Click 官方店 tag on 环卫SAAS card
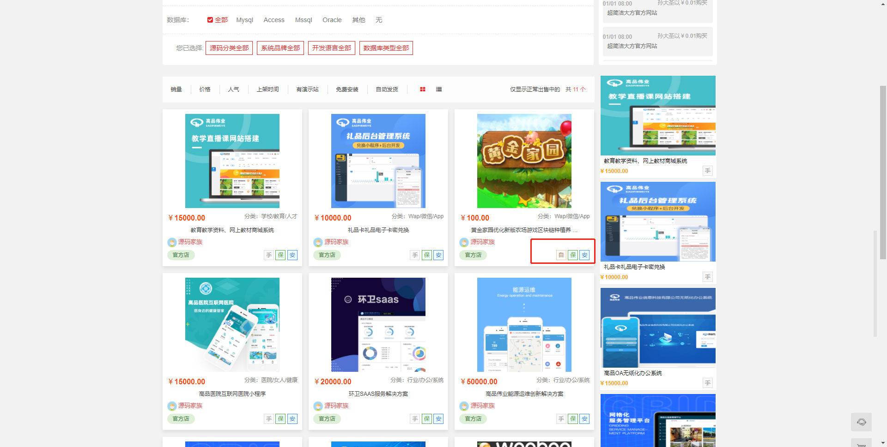The image size is (887, 447). point(327,419)
